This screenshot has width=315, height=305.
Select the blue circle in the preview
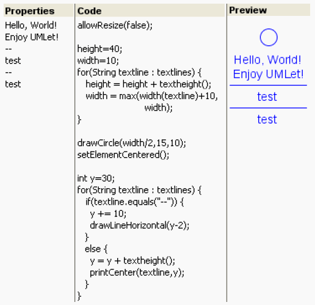pos(269,37)
